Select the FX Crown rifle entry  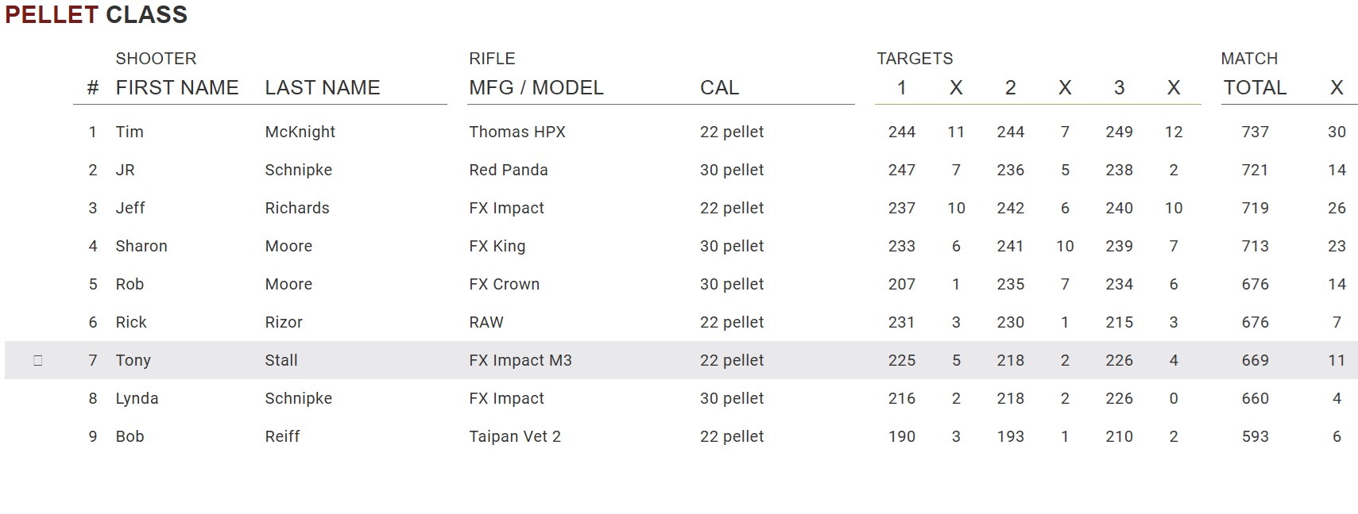pos(505,284)
